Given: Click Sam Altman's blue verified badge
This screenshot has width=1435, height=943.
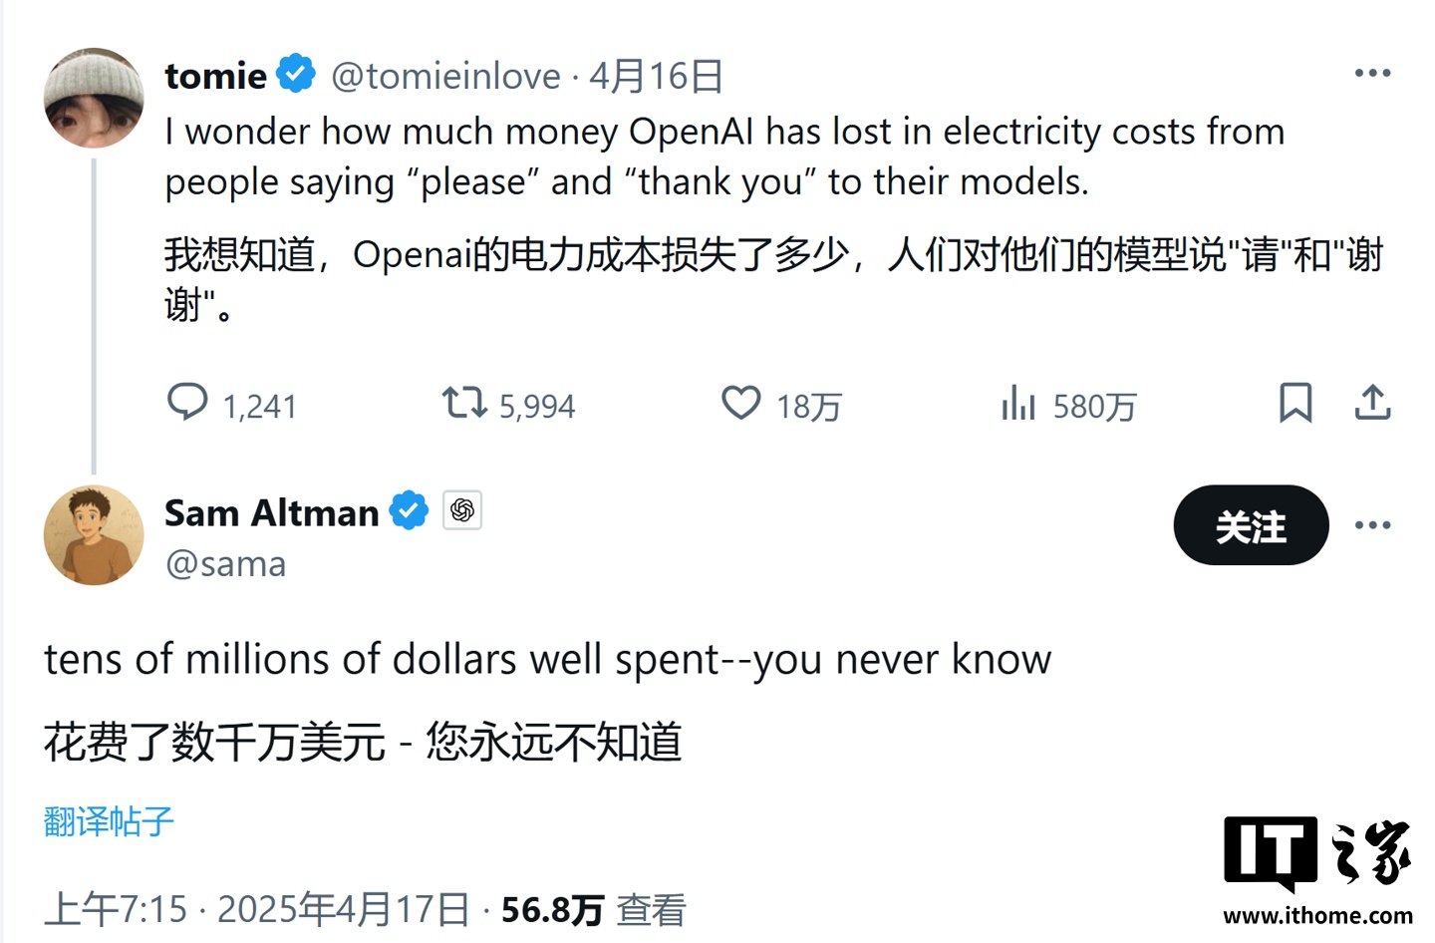Looking at the screenshot, I should (409, 511).
